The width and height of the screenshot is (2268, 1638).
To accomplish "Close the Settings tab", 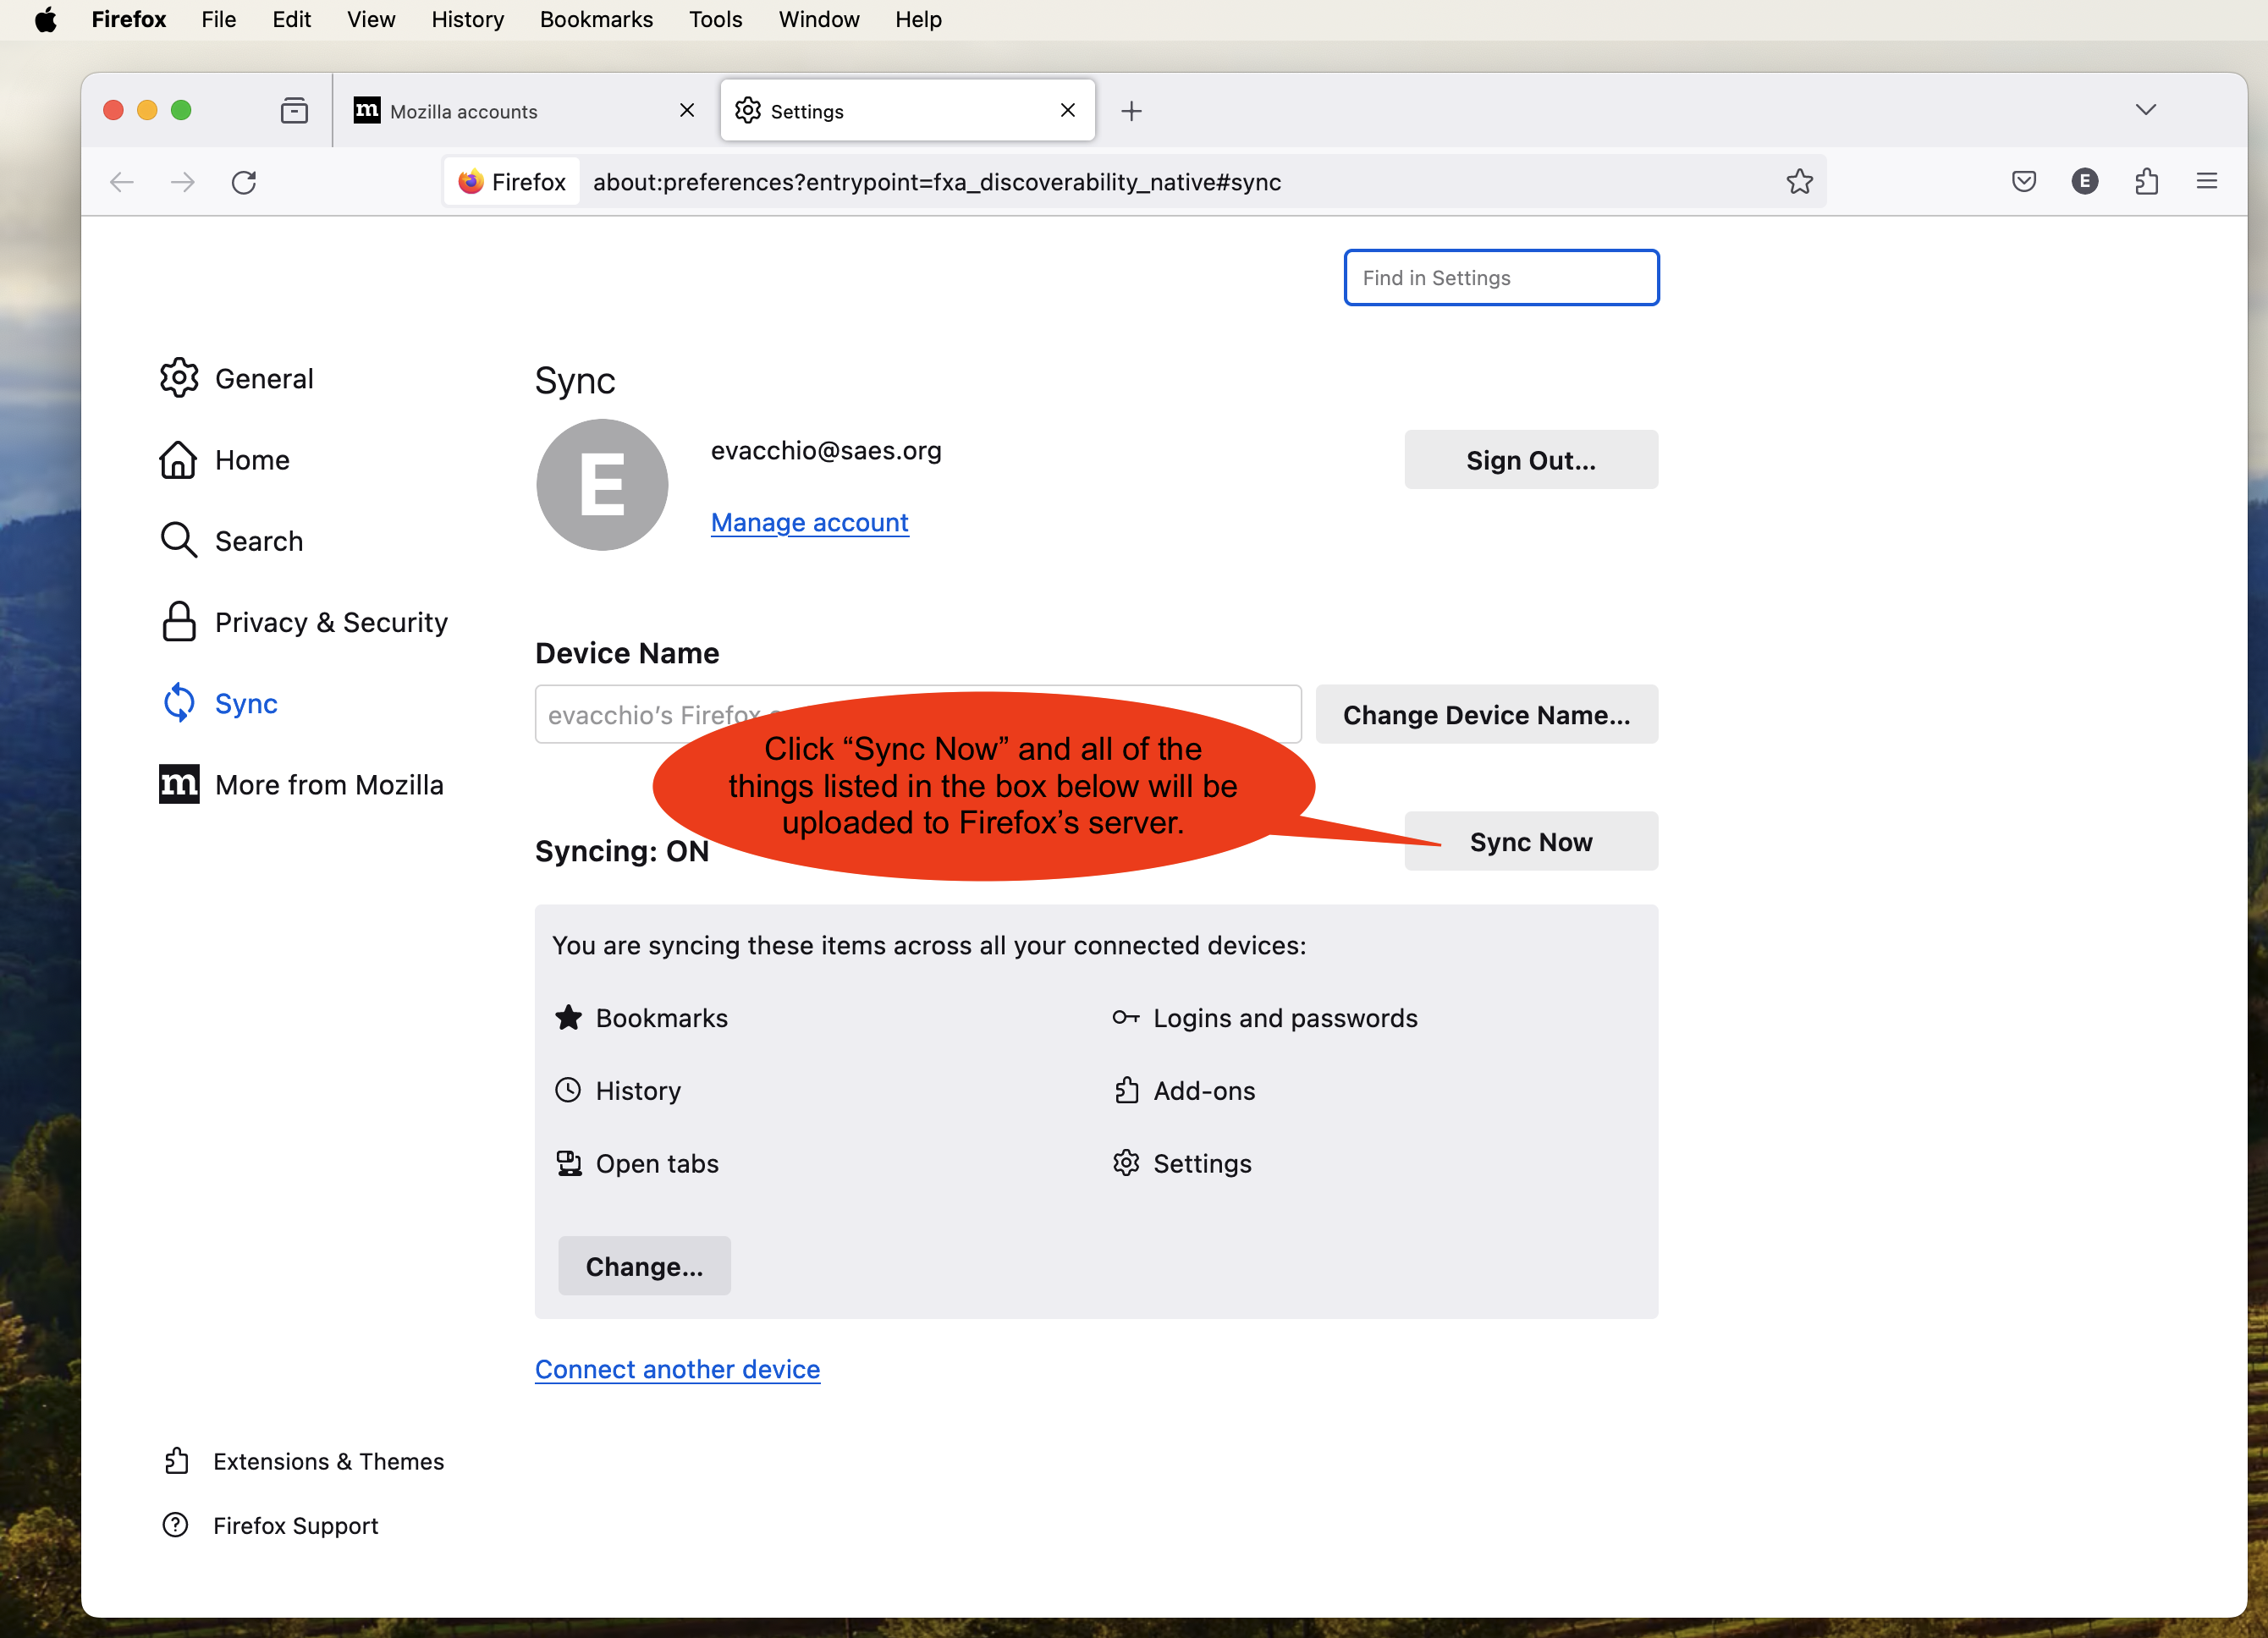I will pos(1067,111).
